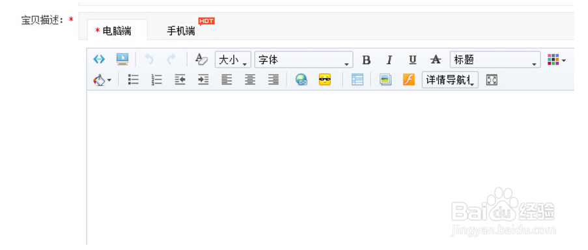Open the text color grid picker

pyautogui.click(x=557, y=60)
